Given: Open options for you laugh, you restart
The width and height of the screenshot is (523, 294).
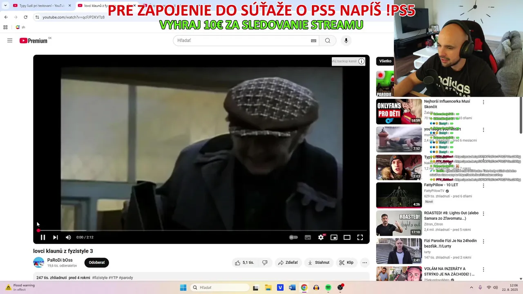Looking at the screenshot, I should point(483,130).
